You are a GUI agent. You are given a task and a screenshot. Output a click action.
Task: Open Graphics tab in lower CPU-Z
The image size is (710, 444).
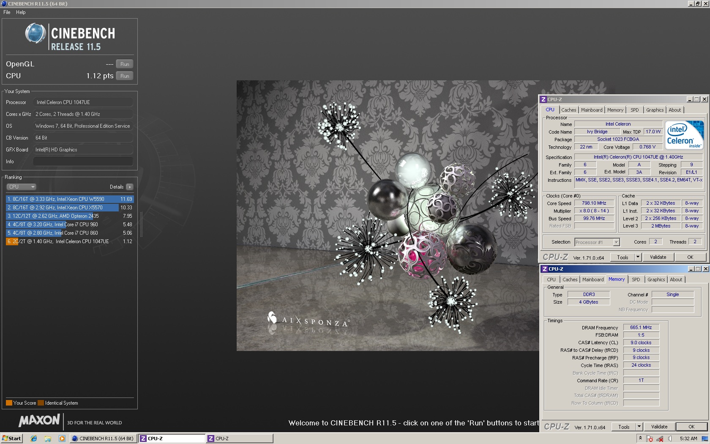tap(656, 280)
